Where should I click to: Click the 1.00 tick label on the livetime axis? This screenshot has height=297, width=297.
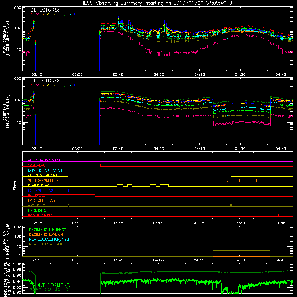point(17,264)
